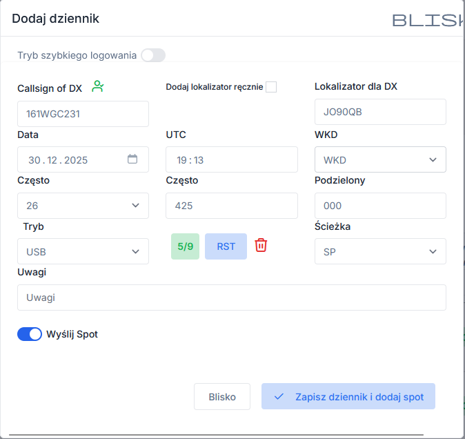Screen dimensions: 465x439
Task: Expand the Często band dropdown showing 26
Action: [83, 206]
